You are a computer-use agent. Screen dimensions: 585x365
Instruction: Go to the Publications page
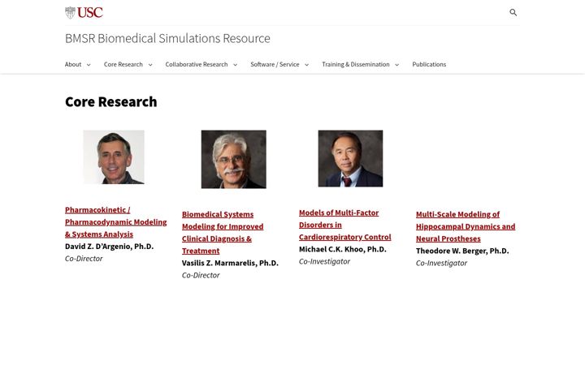pyautogui.click(x=429, y=64)
